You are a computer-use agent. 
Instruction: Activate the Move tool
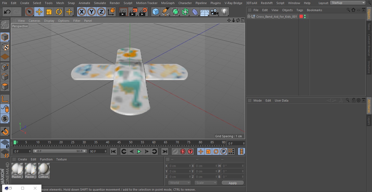pyautogui.click(x=39, y=12)
